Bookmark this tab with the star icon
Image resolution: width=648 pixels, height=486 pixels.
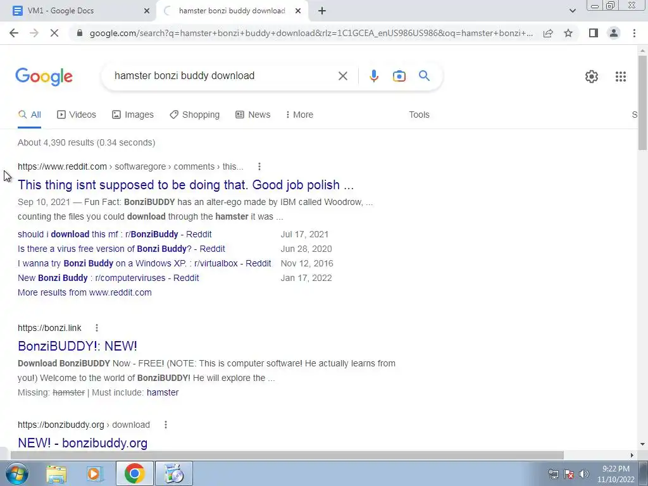click(x=568, y=33)
